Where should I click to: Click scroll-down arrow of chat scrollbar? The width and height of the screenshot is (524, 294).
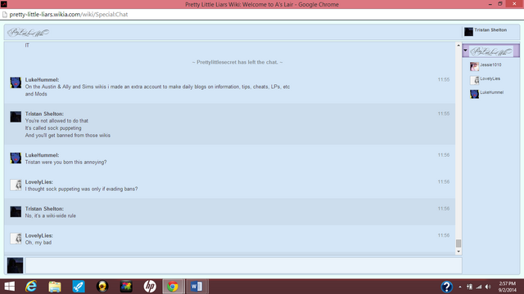click(458, 252)
